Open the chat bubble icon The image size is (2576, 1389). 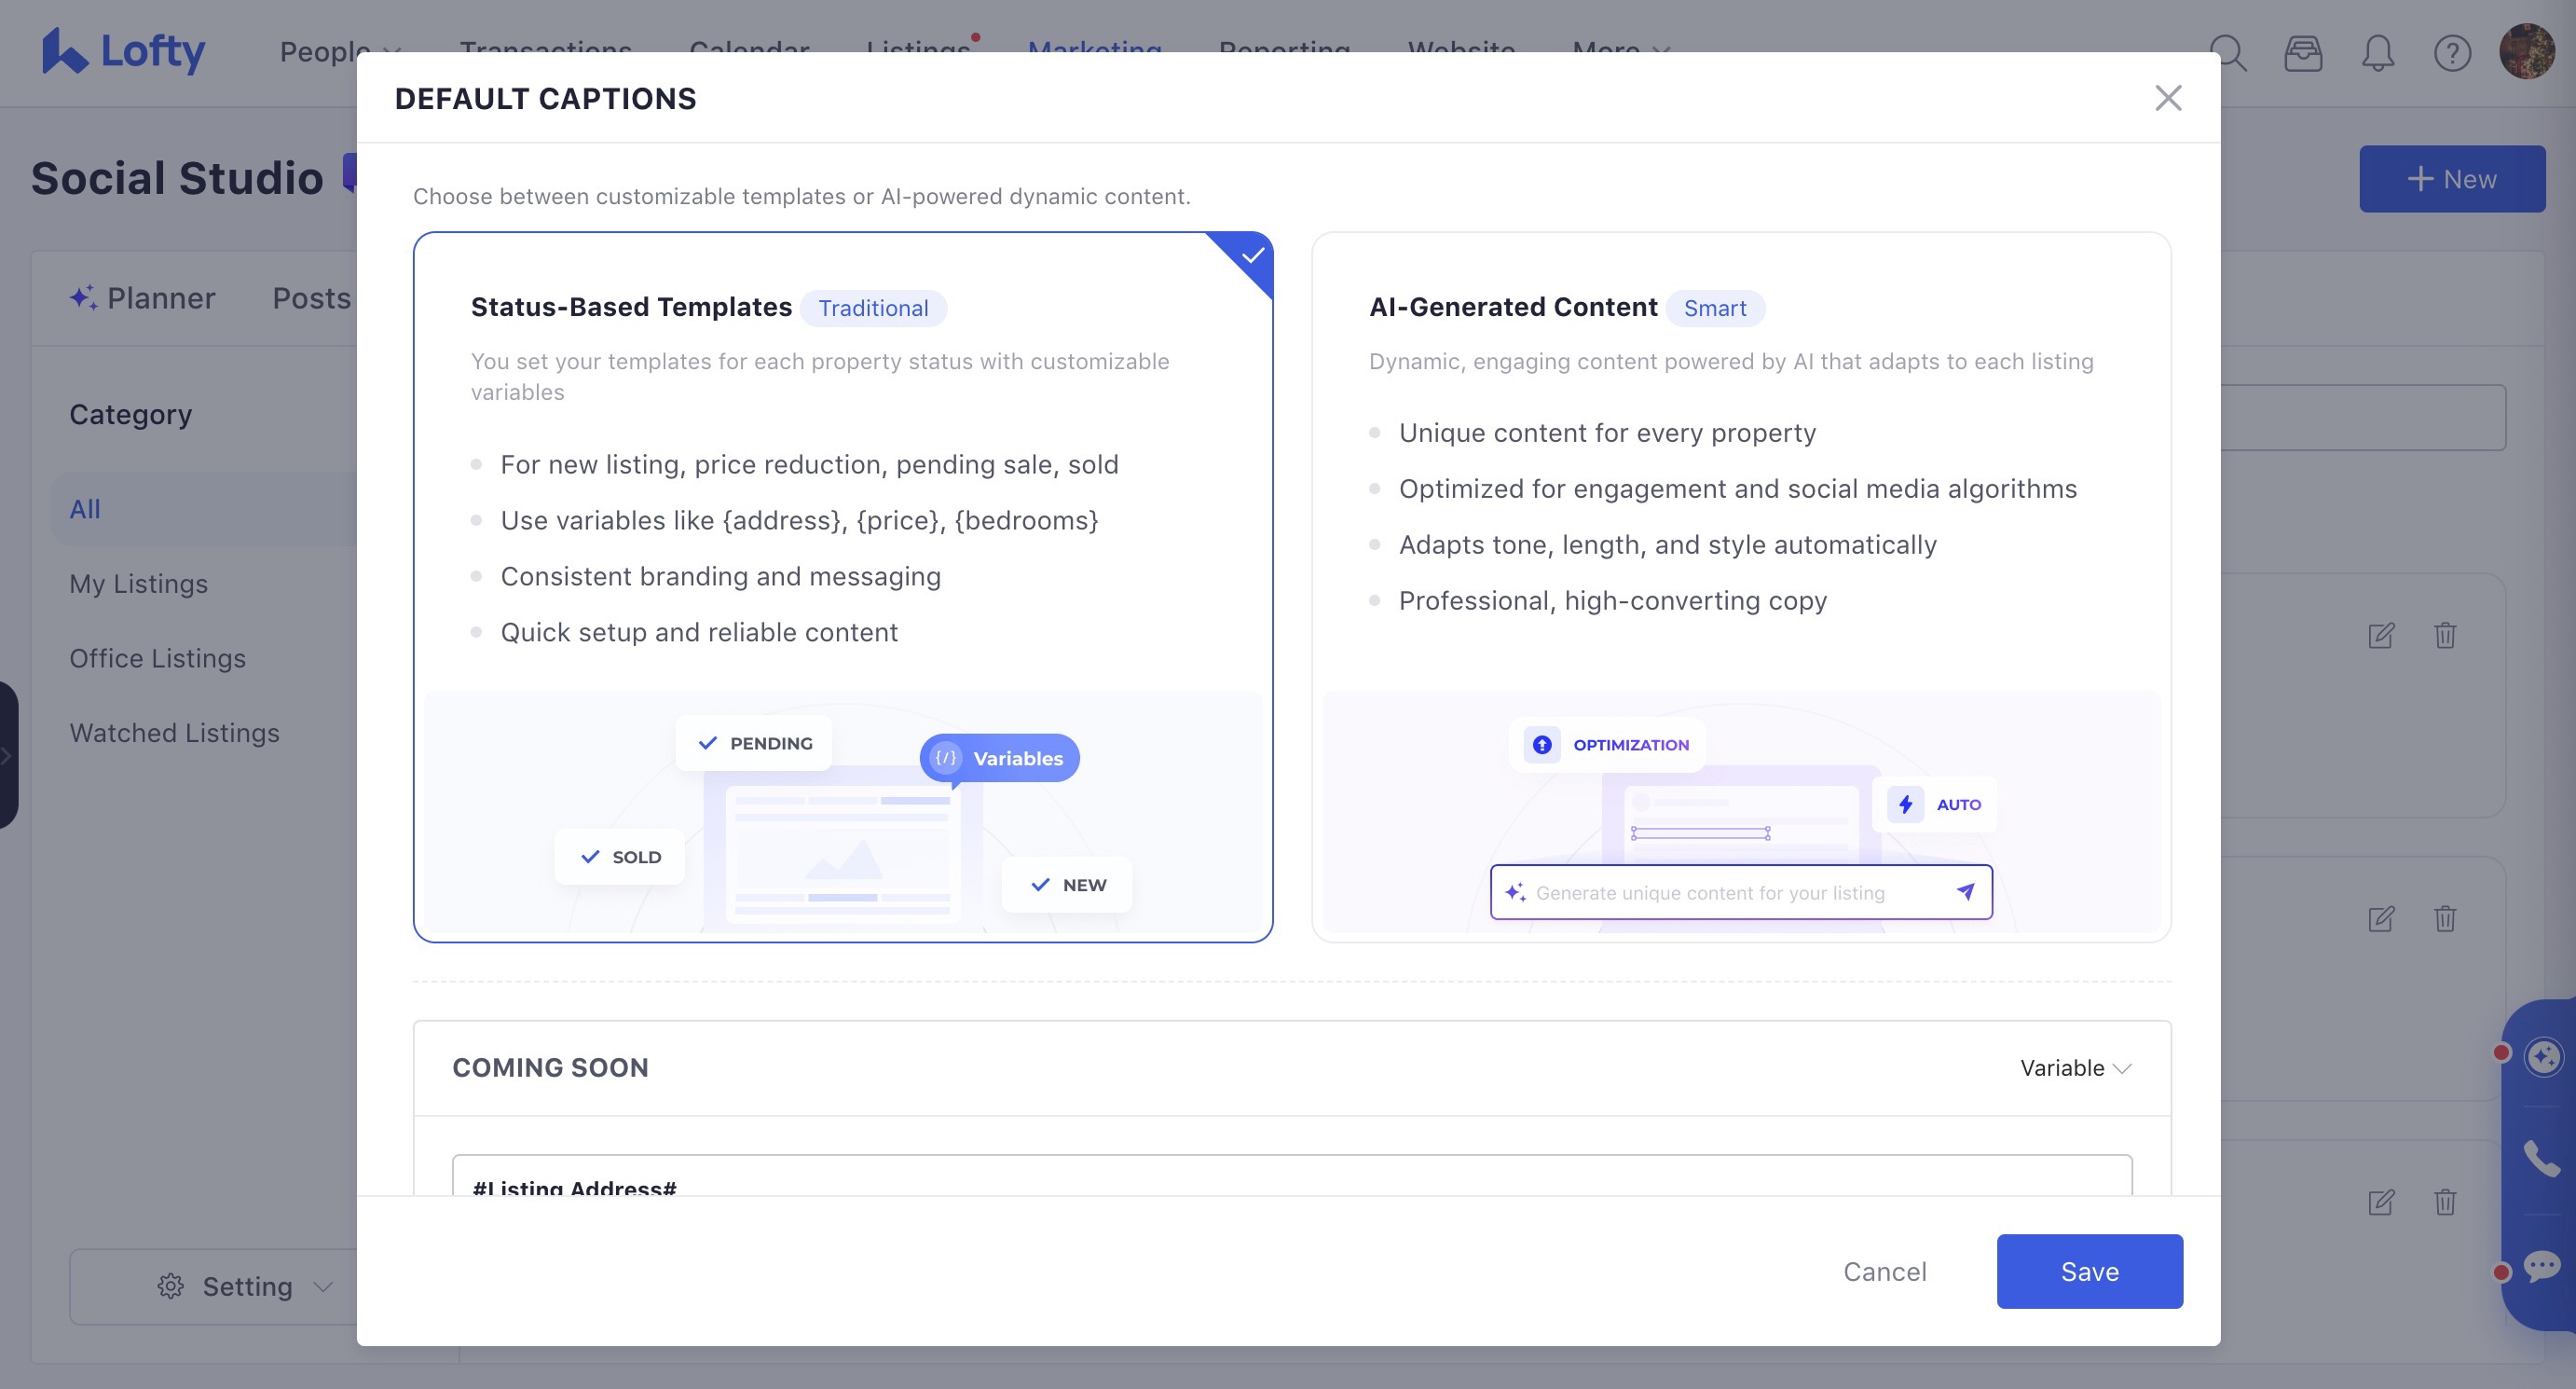(x=2541, y=1266)
